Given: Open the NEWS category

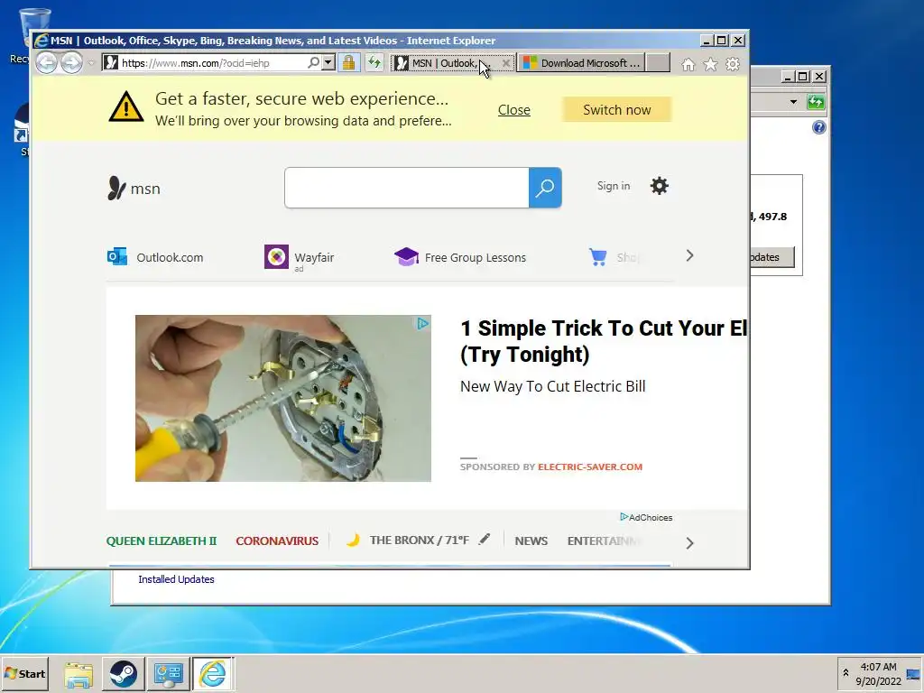Looking at the screenshot, I should [x=531, y=541].
